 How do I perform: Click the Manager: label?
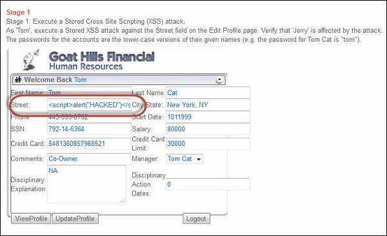click(145, 159)
